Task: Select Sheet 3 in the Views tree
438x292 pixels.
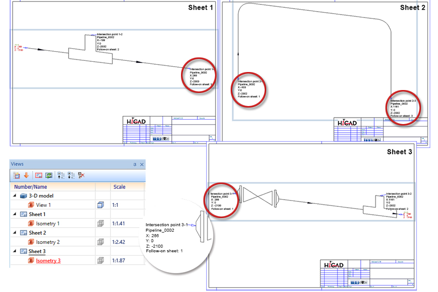Action: click(x=37, y=251)
